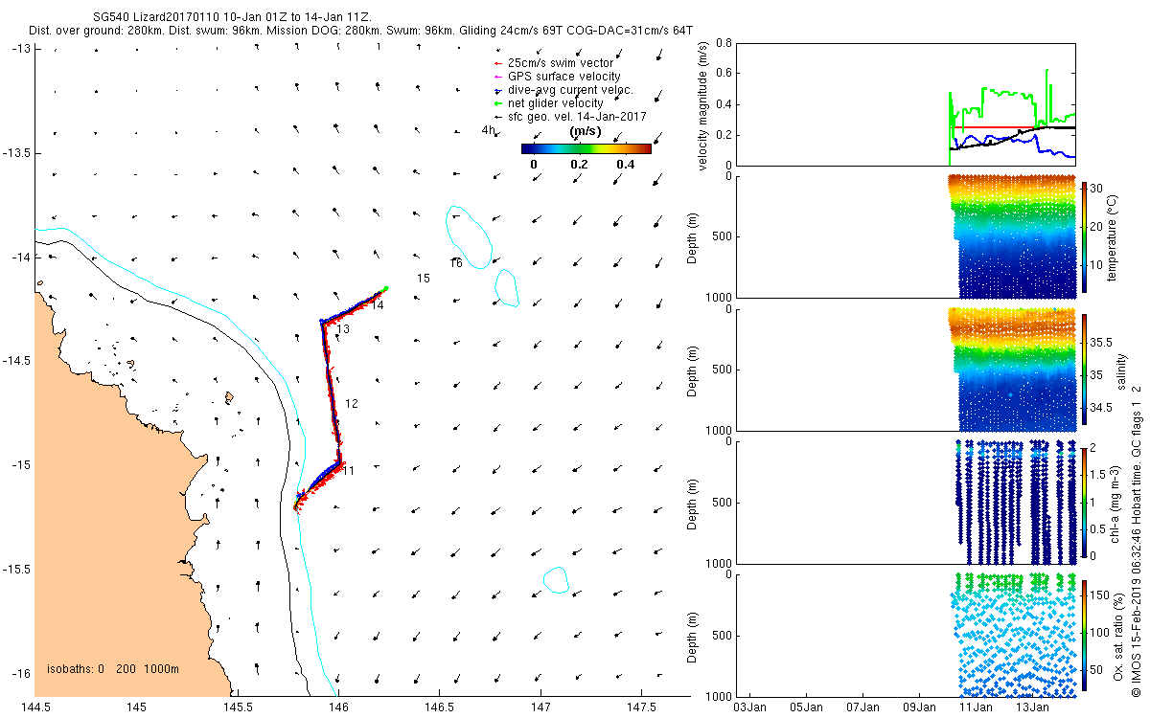Click the Ox. sat. ratio colorbar

(1085, 636)
